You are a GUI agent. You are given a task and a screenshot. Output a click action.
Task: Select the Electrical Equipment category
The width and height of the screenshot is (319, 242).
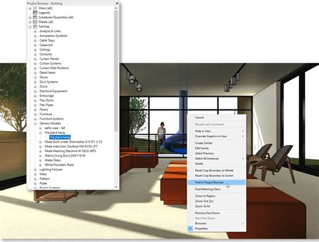pos(53,91)
